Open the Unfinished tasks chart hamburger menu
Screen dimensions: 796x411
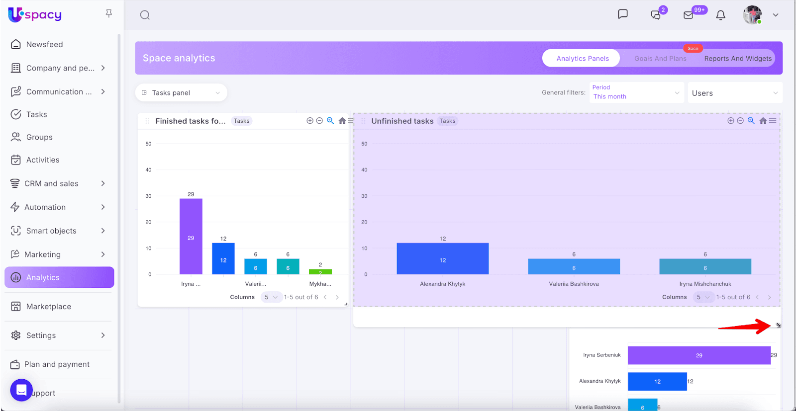pyautogui.click(x=773, y=121)
